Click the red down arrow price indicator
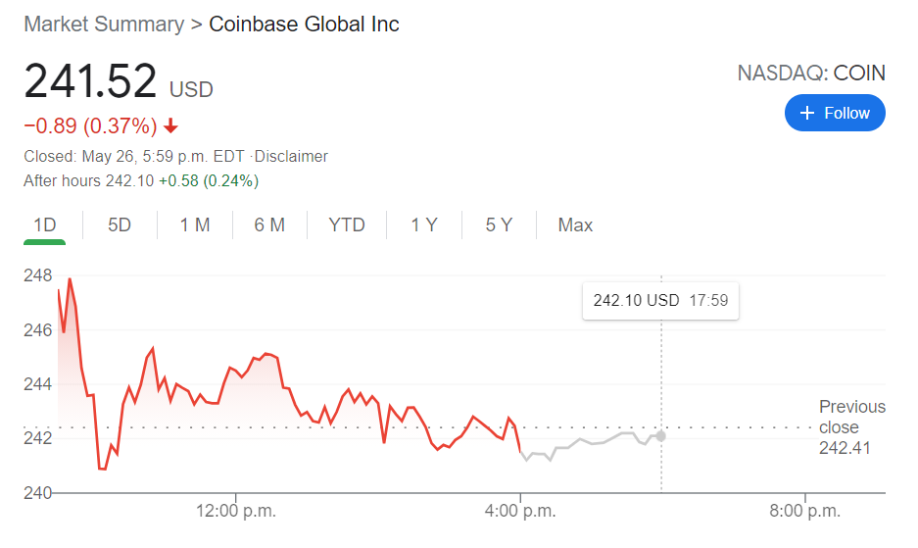This screenshot has height=548, width=918. coord(171,126)
